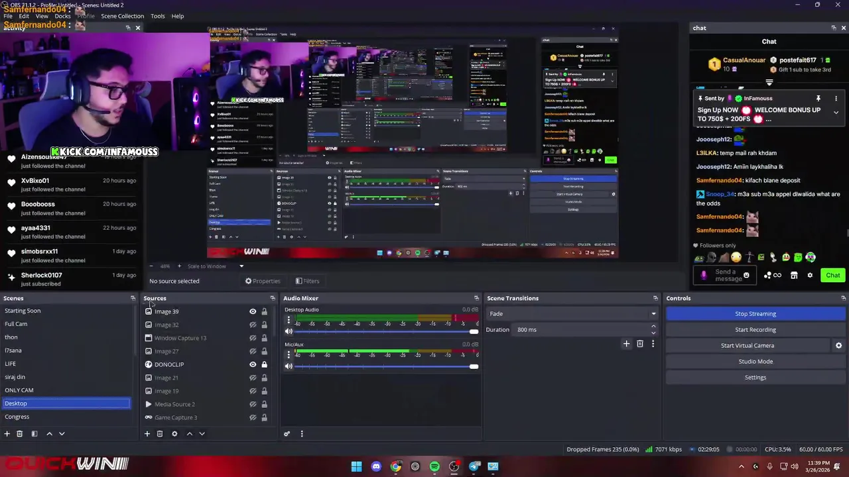
Task: Open Mic/Aux three-dot options
Action: [x=289, y=355]
